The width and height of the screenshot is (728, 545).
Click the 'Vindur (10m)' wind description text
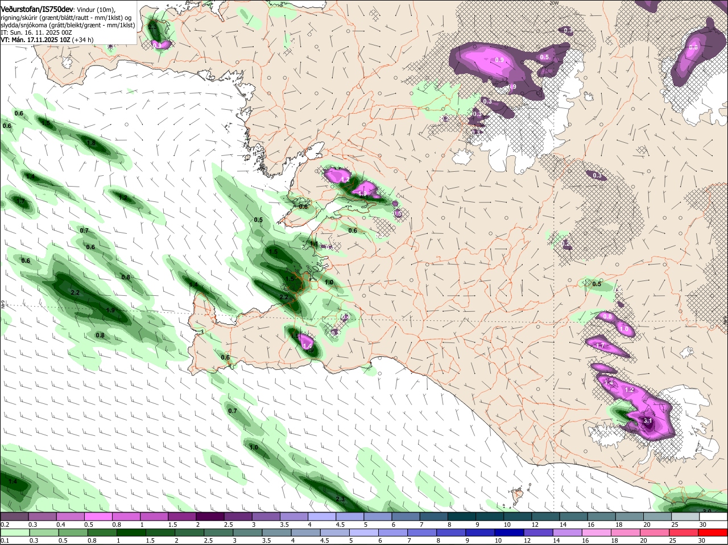coord(96,10)
